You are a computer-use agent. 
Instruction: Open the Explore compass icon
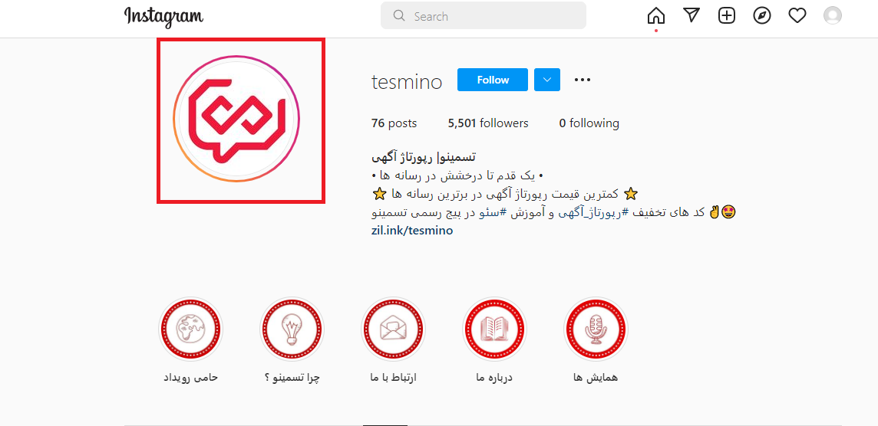762,15
